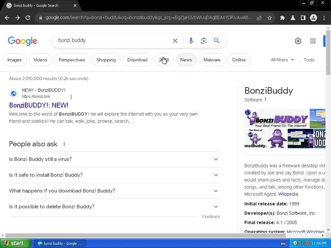Click the 'BonziBuddy' knowledge panel title
This screenshot has width=331, height=248.
coord(269,91)
